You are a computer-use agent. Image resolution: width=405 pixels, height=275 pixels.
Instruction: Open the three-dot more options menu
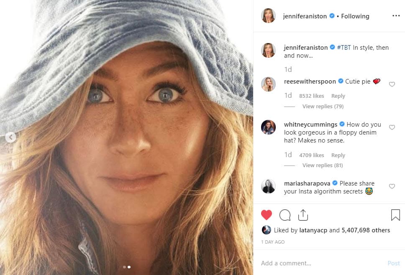tap(396, 16)
